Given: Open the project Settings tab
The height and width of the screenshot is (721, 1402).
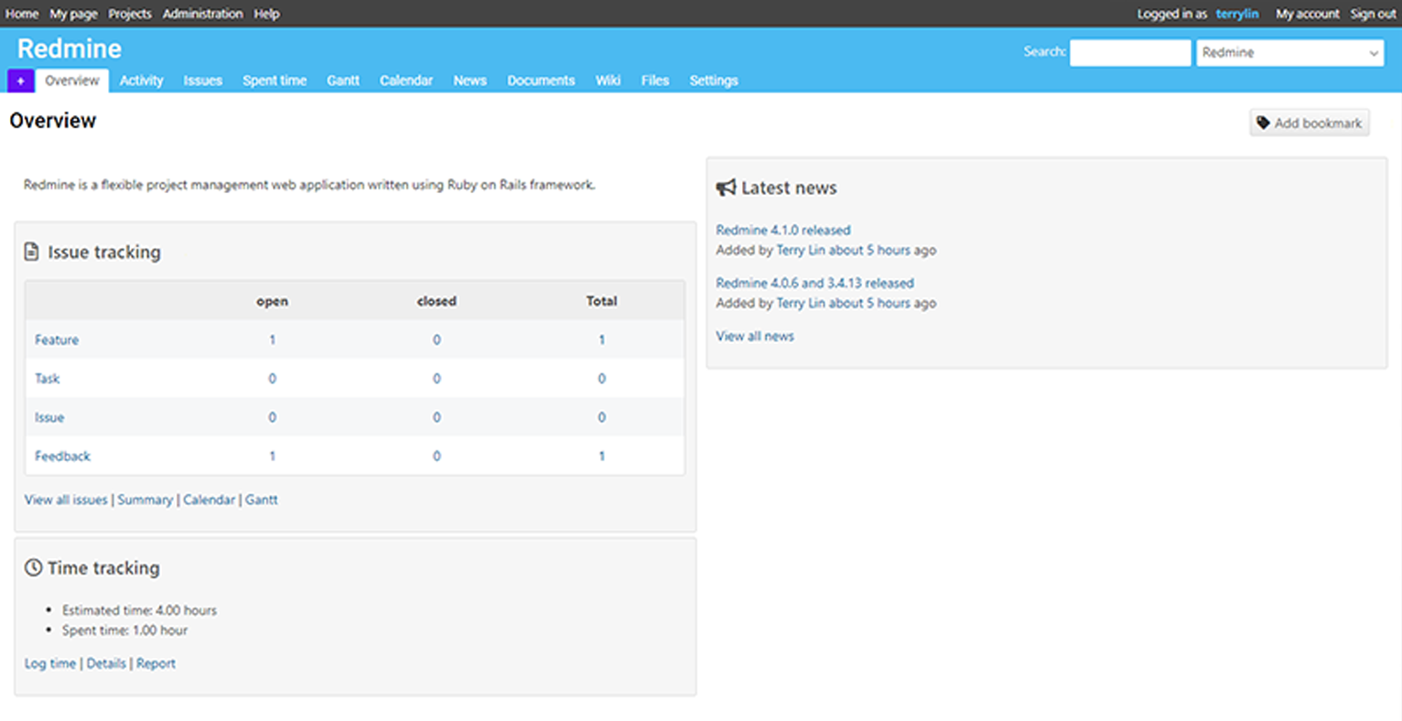Looking at the screenshot, I should (714, 81).
